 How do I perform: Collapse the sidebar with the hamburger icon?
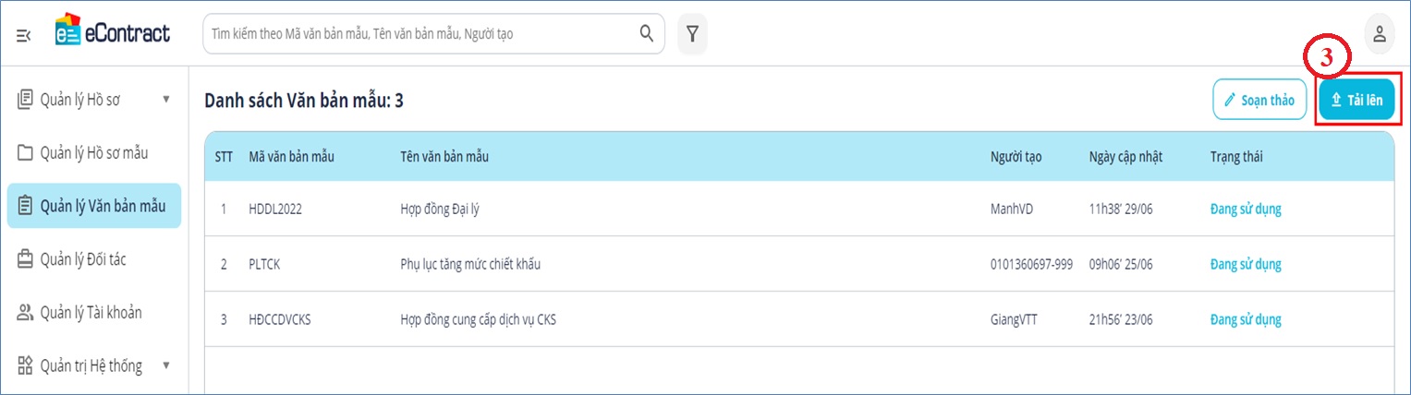click(x=24, y=35)
